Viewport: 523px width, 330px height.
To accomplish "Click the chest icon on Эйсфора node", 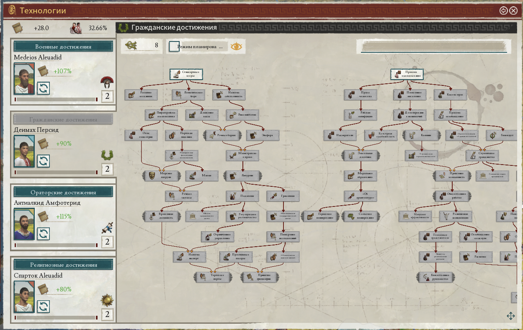I will click(x=253, y=135).
